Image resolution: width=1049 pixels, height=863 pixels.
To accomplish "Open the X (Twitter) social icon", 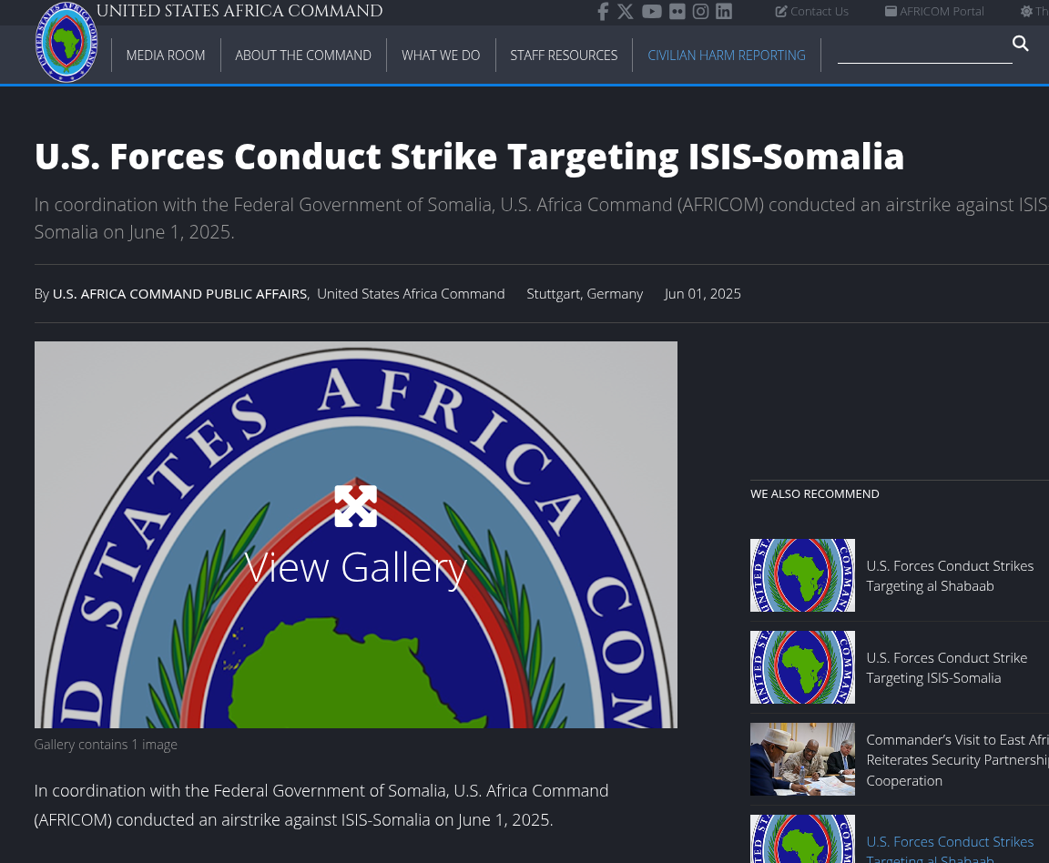I will [626, 11].
